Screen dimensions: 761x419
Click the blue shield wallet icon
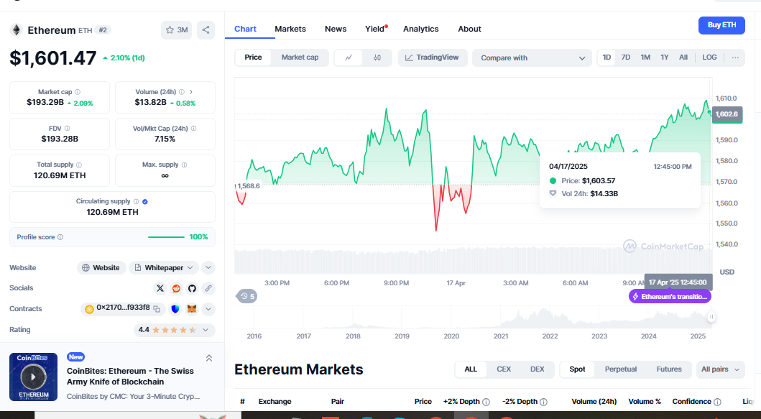(x=175, y=309)
